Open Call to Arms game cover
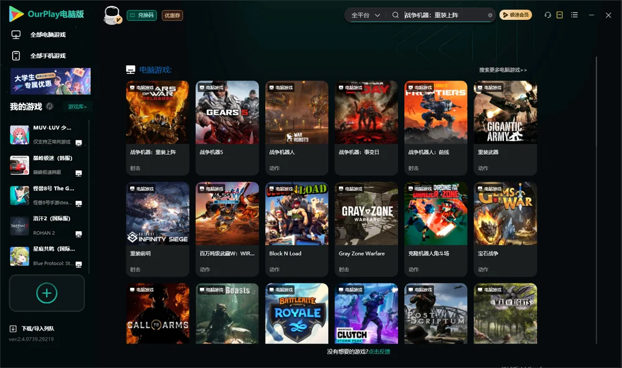Screen dimensions: 622x368 click(x=157, y=313)
